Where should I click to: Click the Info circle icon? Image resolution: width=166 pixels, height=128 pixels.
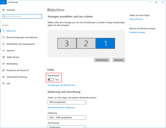click(4, 84)
